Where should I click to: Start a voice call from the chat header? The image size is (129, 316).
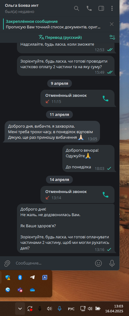(x=89, y=8)
